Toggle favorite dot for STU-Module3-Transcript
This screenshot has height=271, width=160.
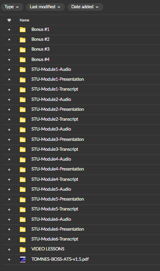point(9,150)
